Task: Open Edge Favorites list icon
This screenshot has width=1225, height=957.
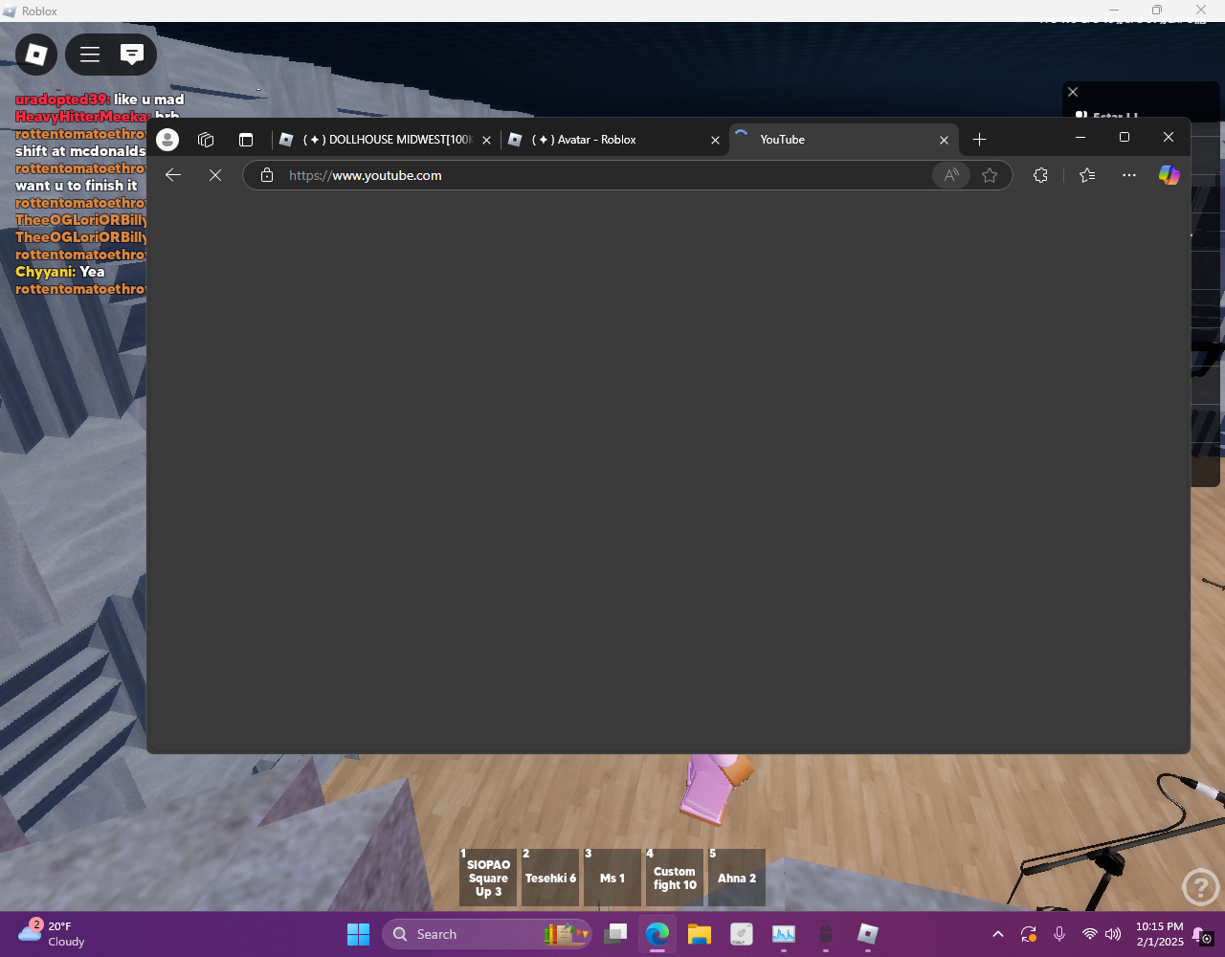Action: coord(1087,175)
